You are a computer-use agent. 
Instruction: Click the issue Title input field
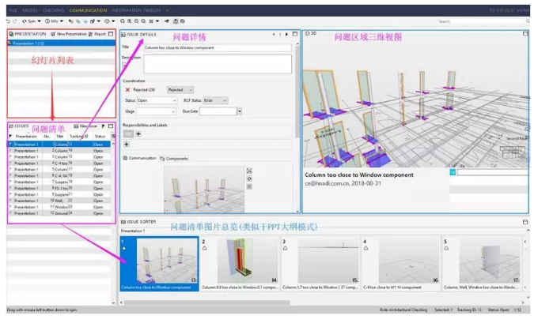(x=218, y=48)
